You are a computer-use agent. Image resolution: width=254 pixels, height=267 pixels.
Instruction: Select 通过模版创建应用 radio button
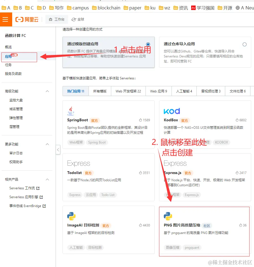coord(148,44)
